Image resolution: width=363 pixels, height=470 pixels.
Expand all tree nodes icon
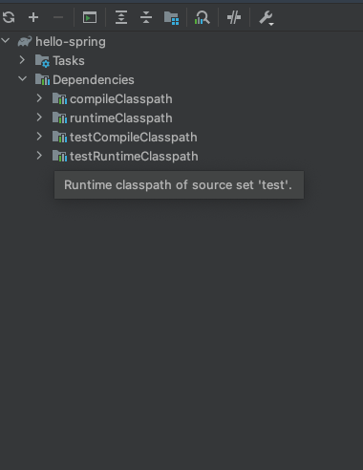coord(121,17)
